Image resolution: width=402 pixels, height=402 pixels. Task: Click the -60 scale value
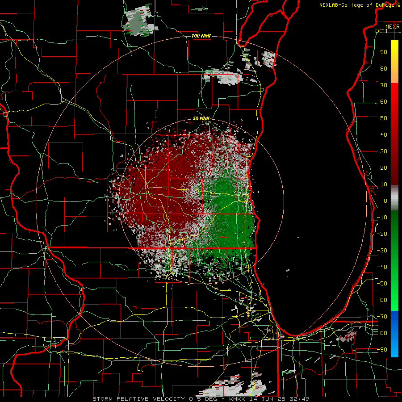(x=382, y=300)
